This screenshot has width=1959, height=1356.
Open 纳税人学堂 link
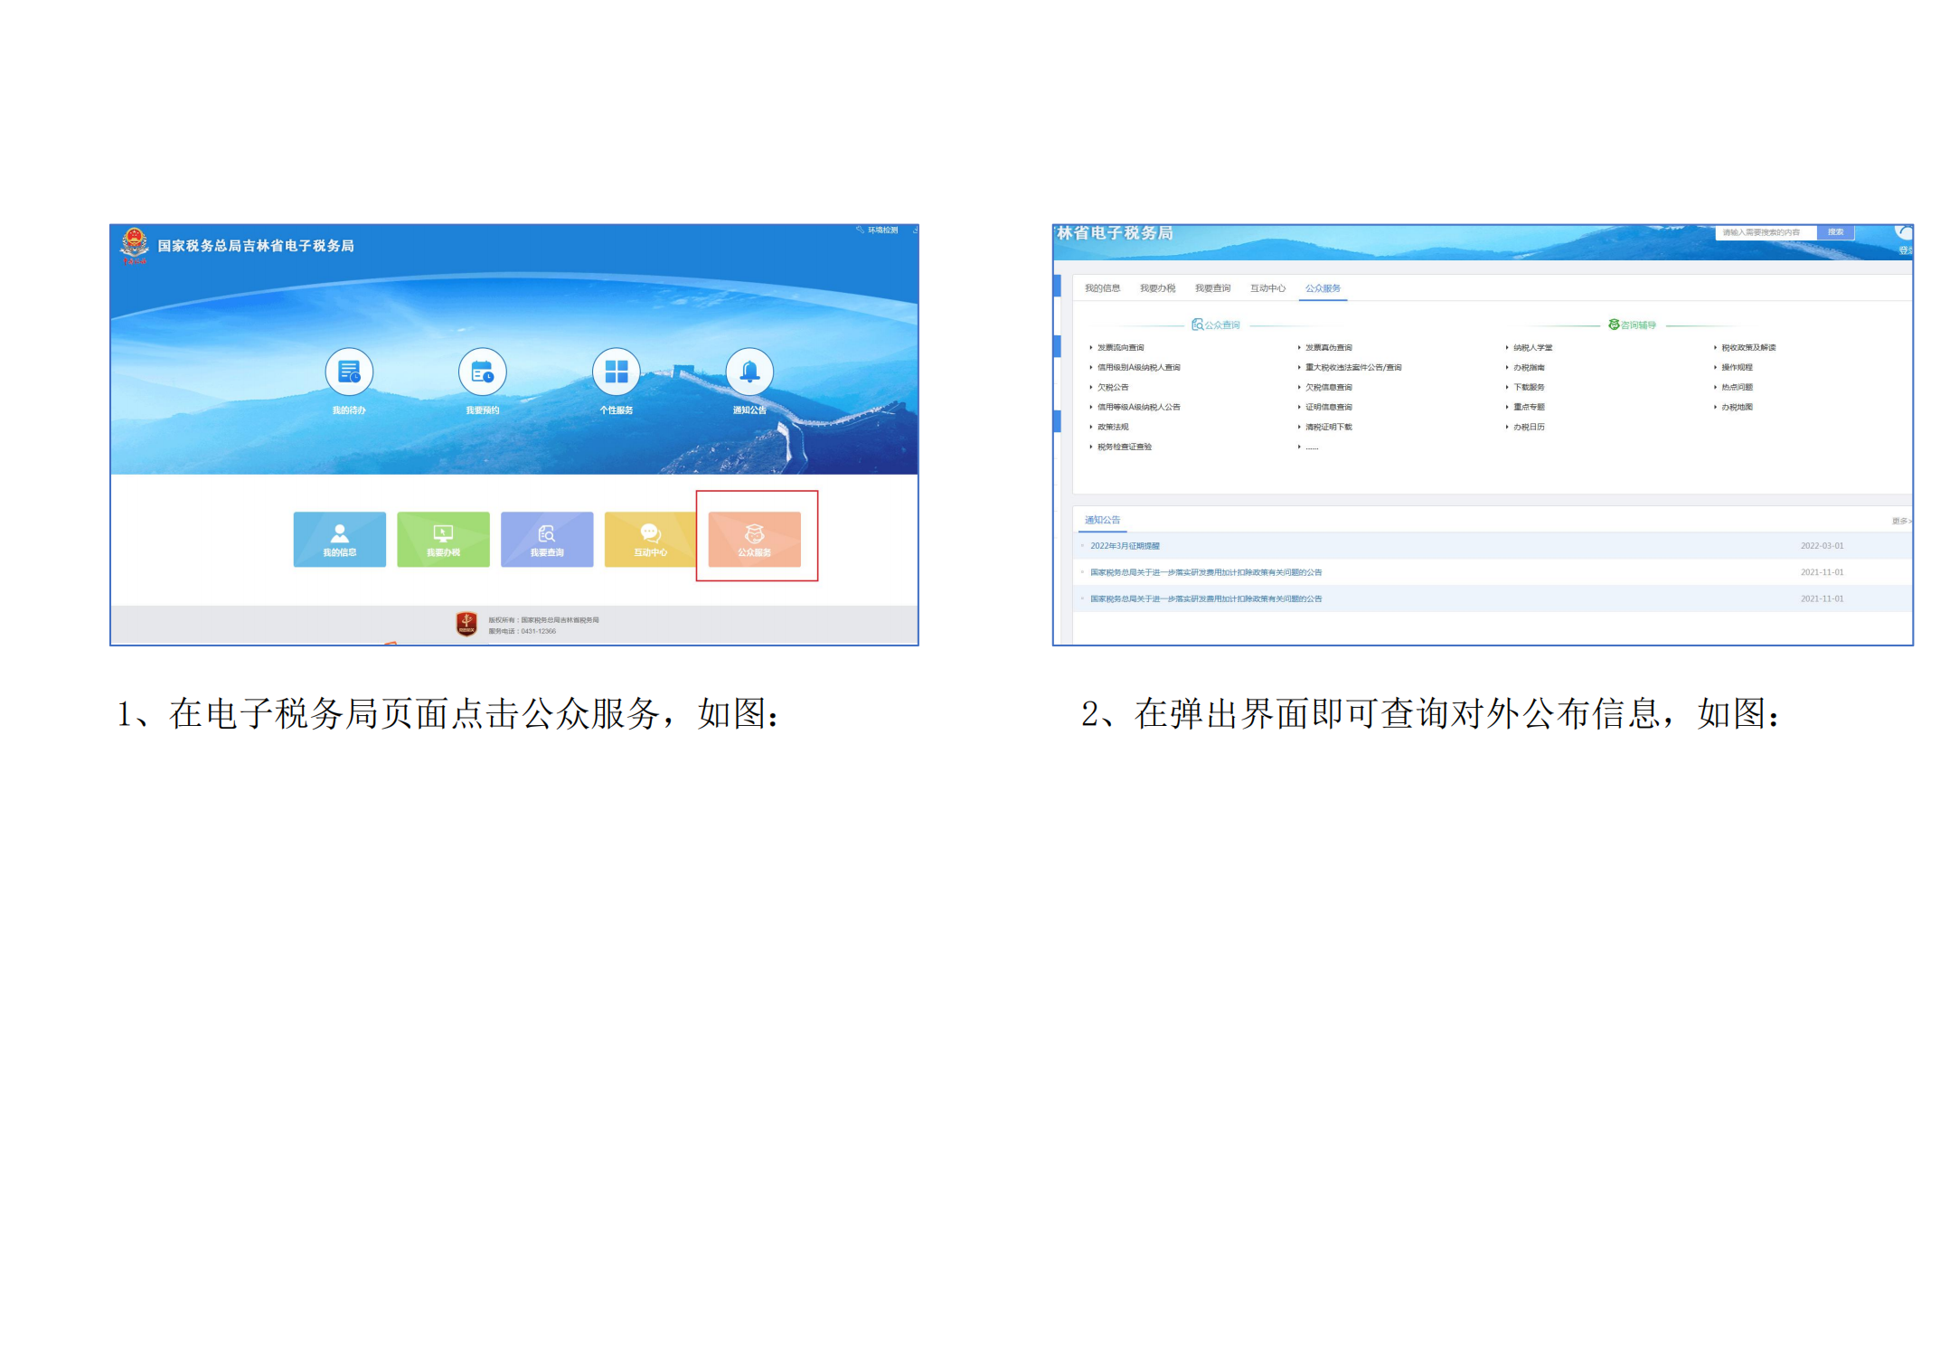1532,347
